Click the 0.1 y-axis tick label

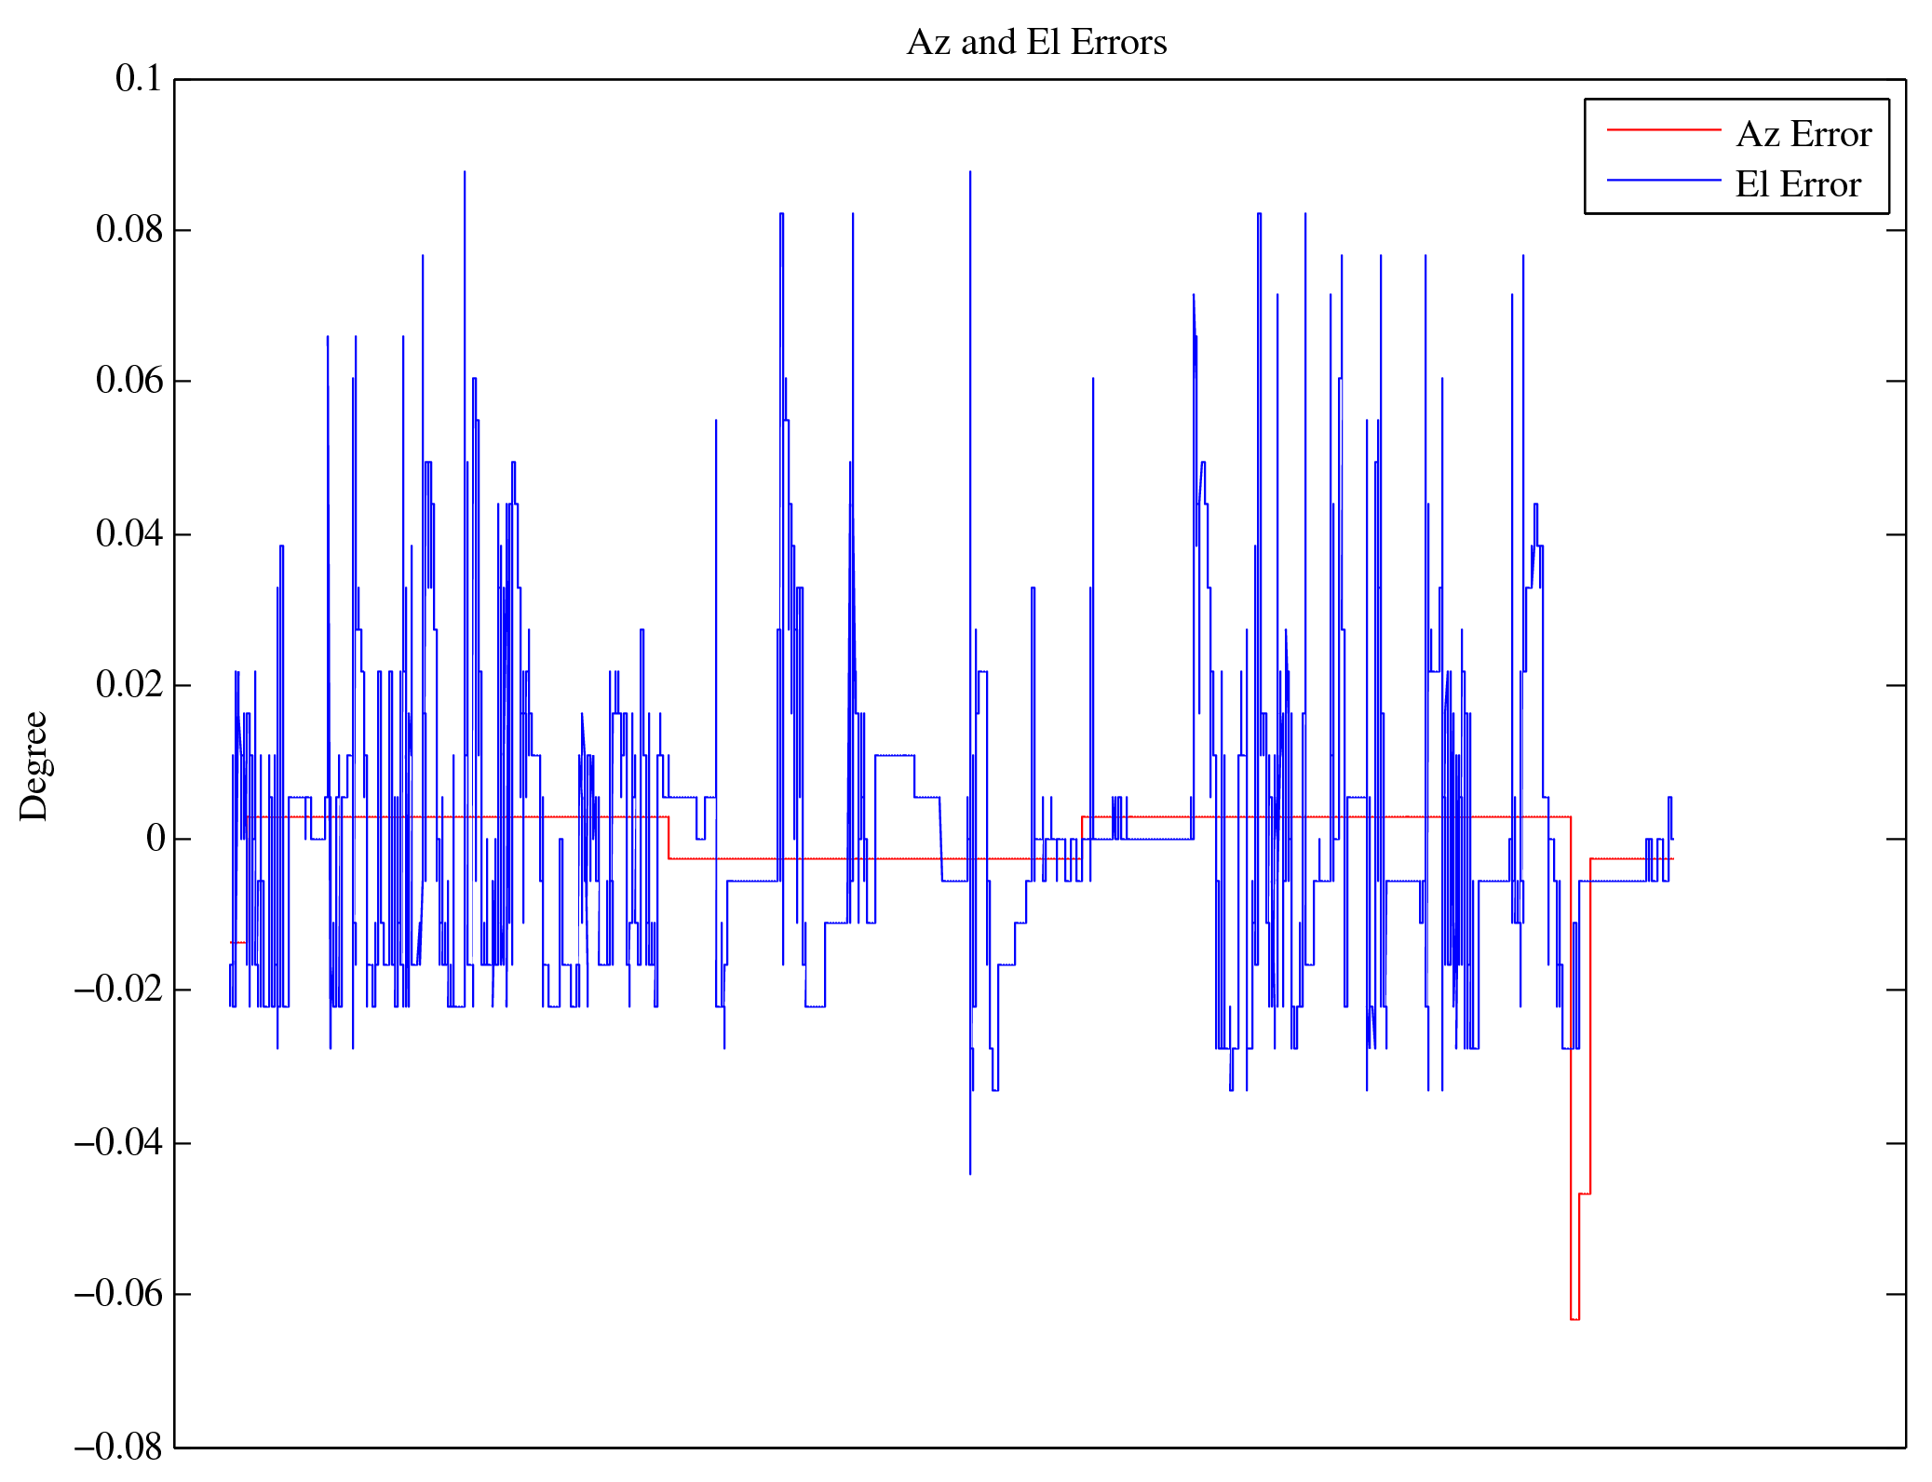click(138, 79)
